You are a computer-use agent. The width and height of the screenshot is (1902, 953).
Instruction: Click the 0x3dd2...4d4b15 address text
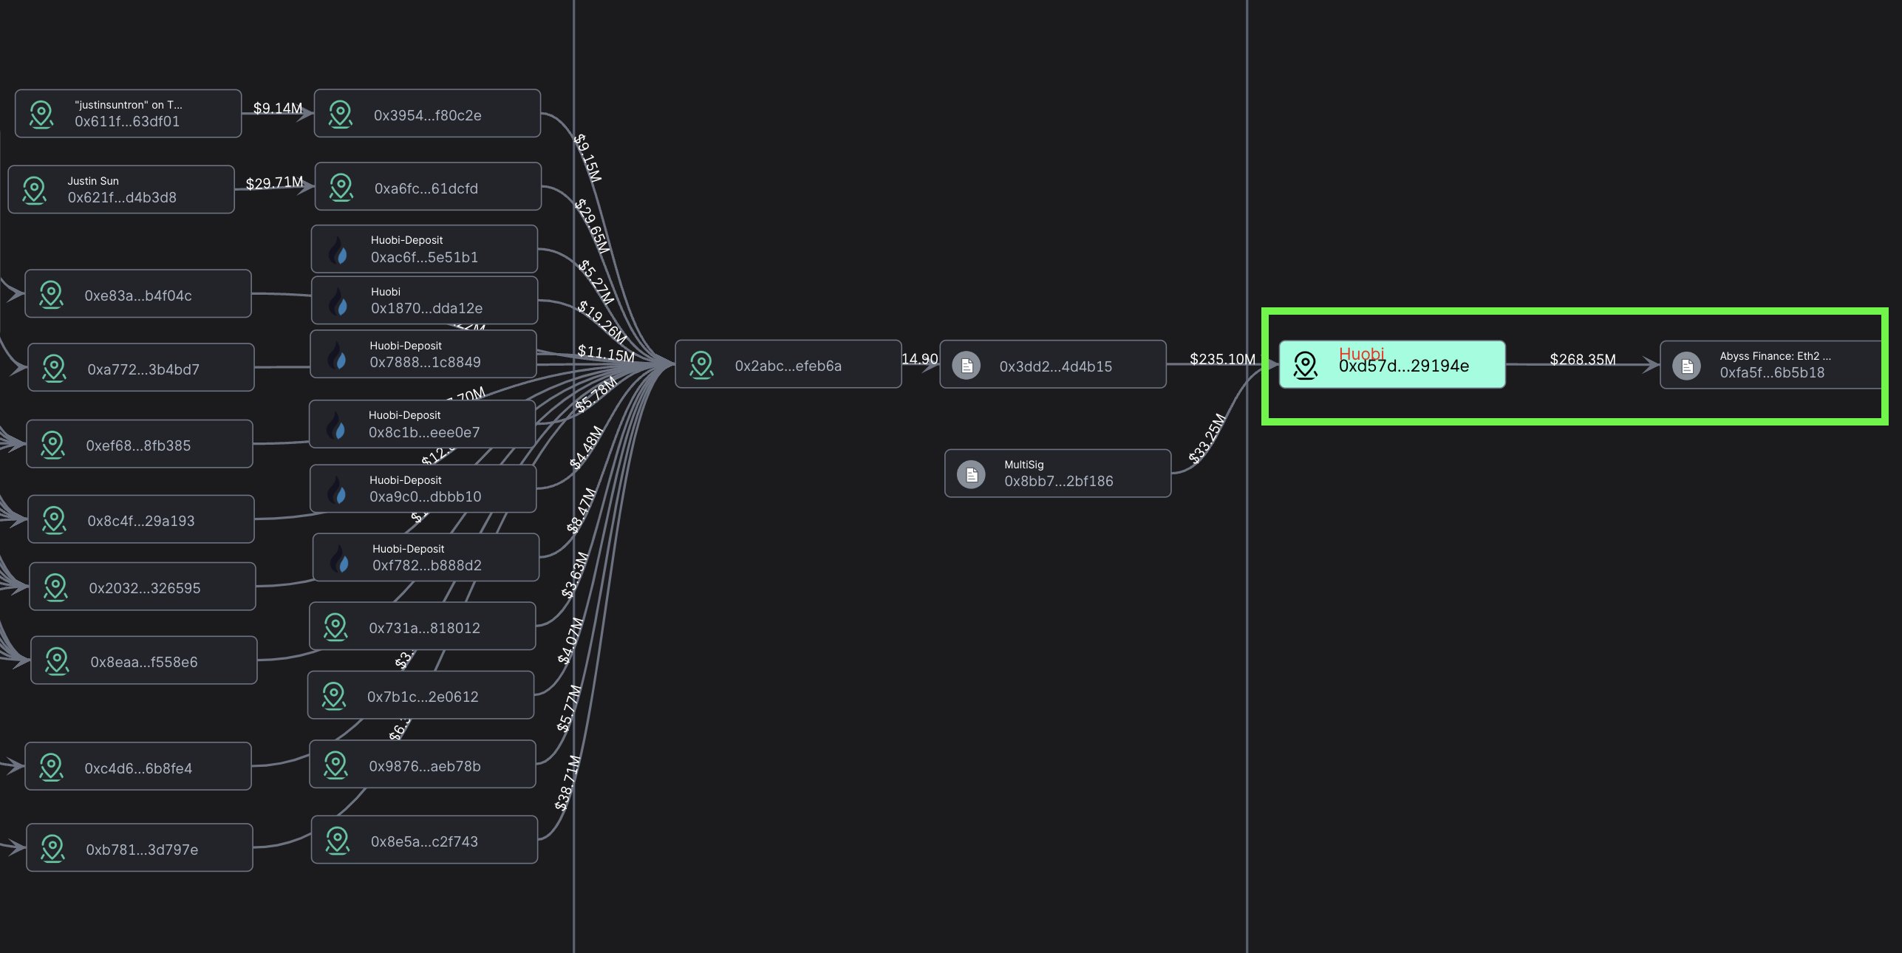[x=1055, y=366]
